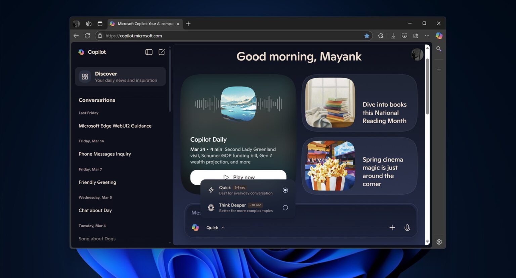This screenshot has height=278, width=516.
Task: Click the Play now button
Action: pos(238,177)
